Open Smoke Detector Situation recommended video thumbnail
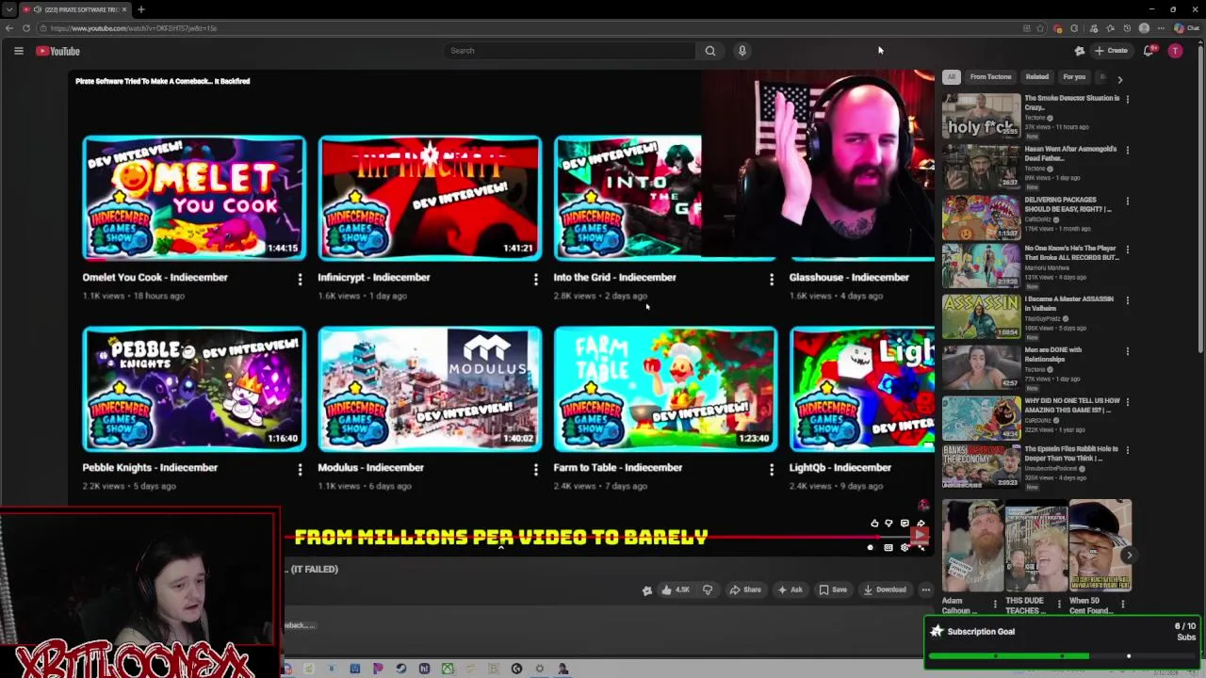 click(981, 116)
